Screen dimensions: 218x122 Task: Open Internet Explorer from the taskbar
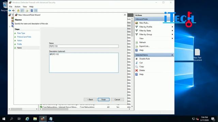pyautogui.click(x=27, y=119)
